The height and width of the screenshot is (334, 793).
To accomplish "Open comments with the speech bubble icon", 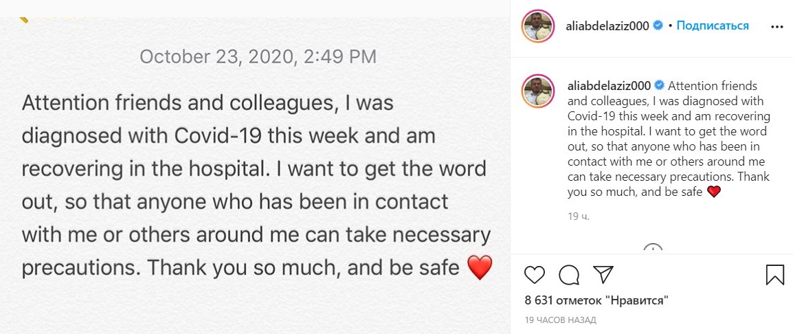I will pyautogui.click(x=569, y=275).
